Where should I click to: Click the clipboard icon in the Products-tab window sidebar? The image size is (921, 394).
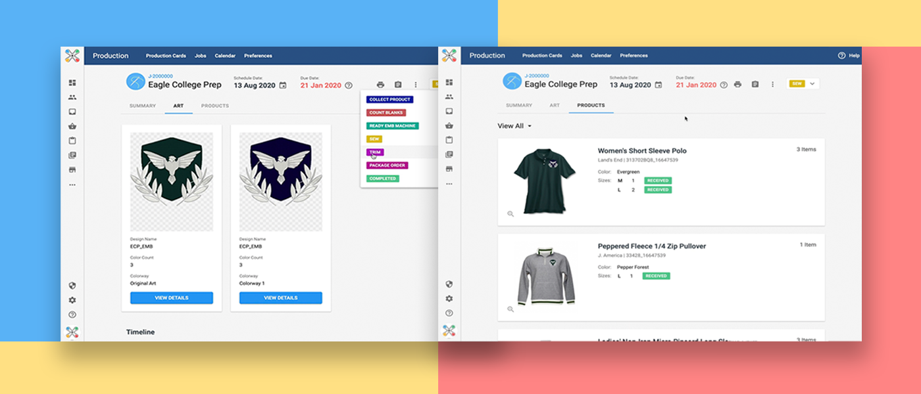[x=449, y=140]
